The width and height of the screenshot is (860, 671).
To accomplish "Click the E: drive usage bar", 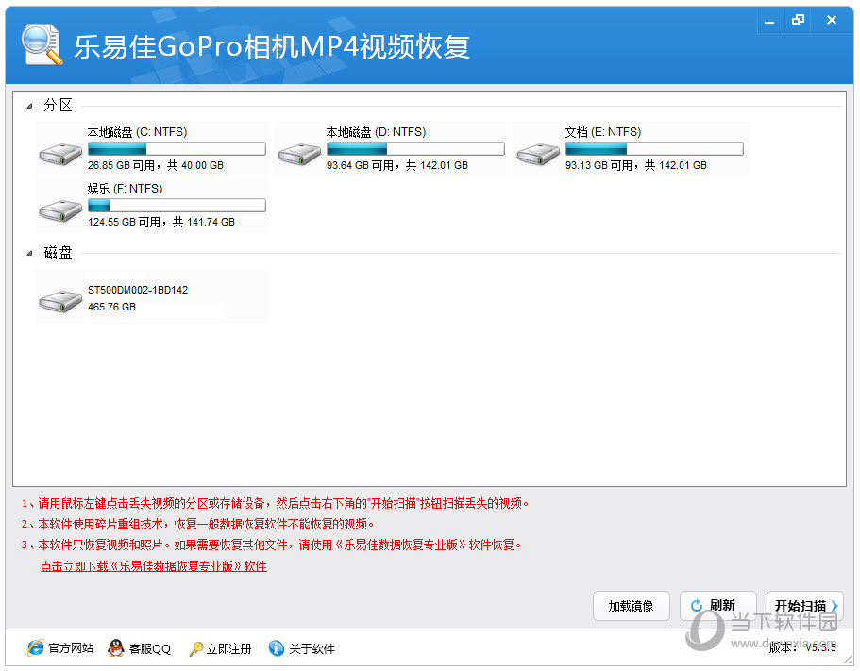I will pos(654,148).
